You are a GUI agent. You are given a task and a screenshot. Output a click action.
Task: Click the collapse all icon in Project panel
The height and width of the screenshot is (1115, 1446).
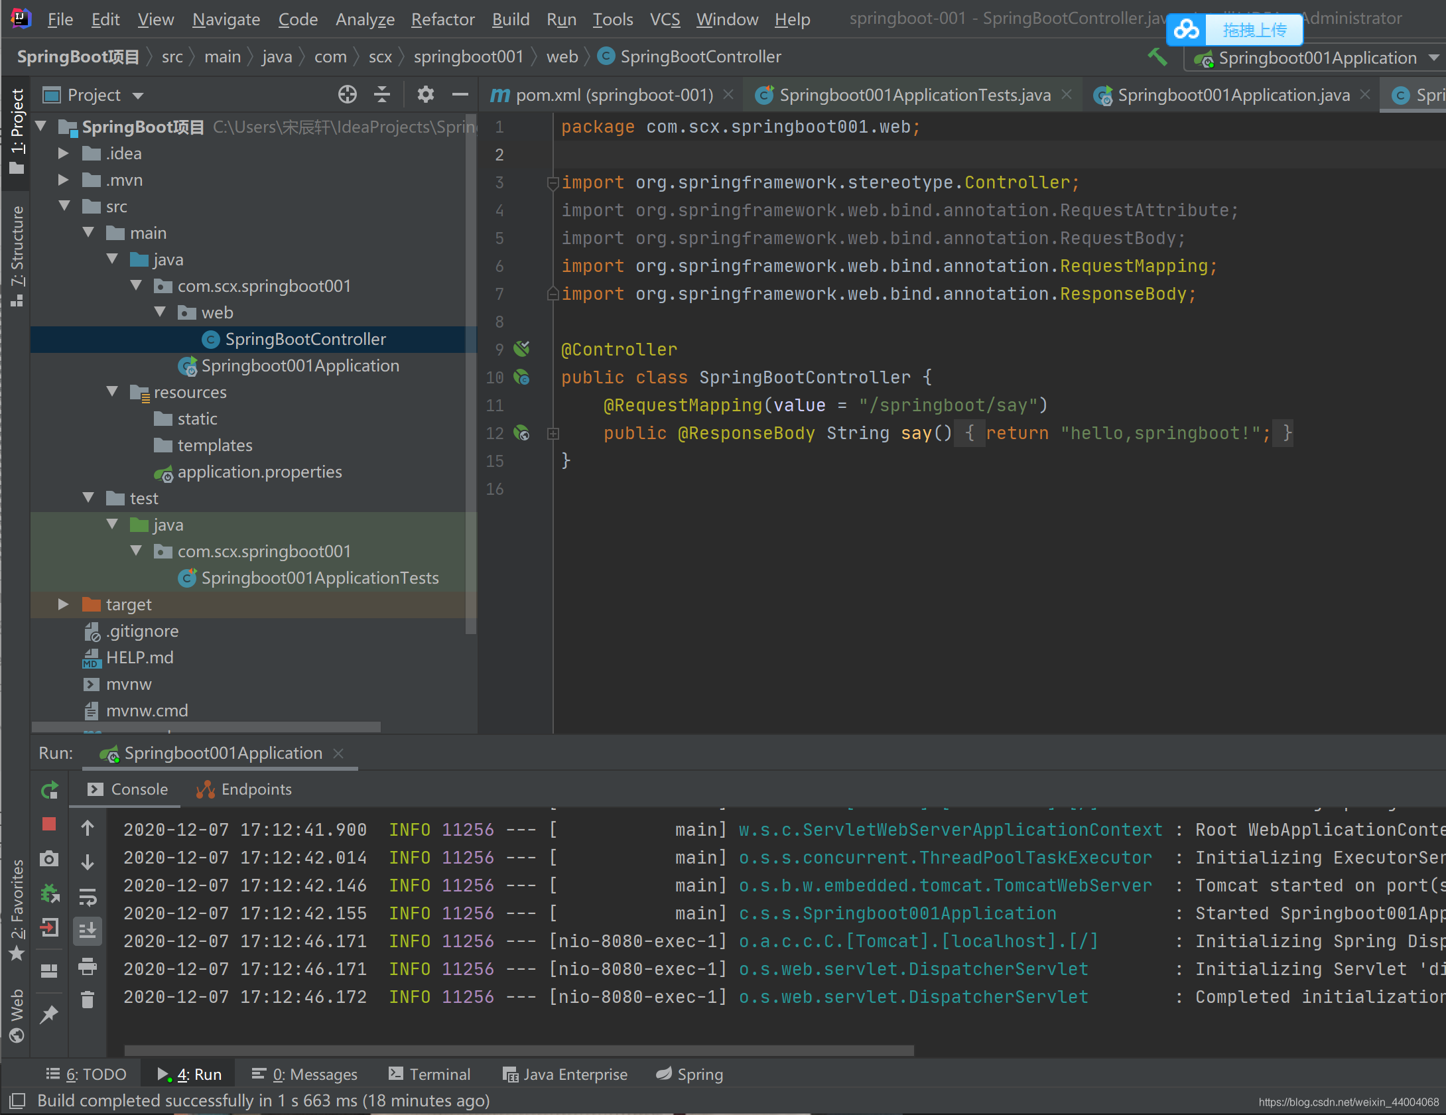[x=382, y=95]
